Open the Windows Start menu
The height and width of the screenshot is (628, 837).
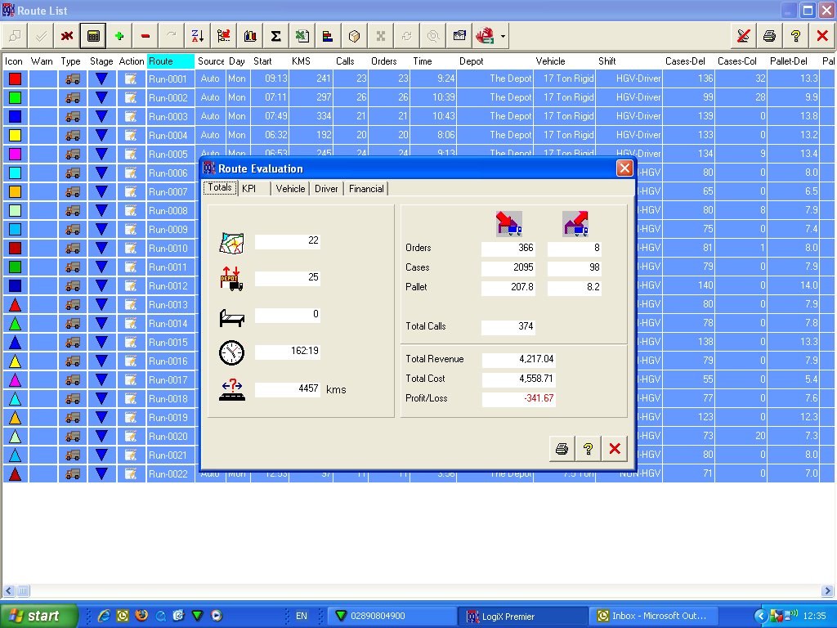(x=38, y=616)
